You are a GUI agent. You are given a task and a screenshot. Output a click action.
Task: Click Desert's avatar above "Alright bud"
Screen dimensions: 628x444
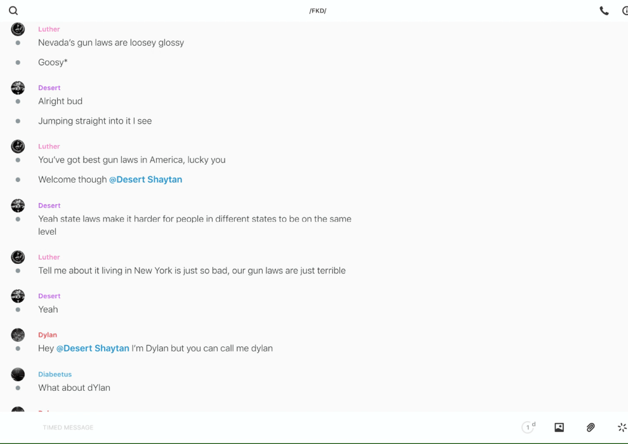[18, 88]
